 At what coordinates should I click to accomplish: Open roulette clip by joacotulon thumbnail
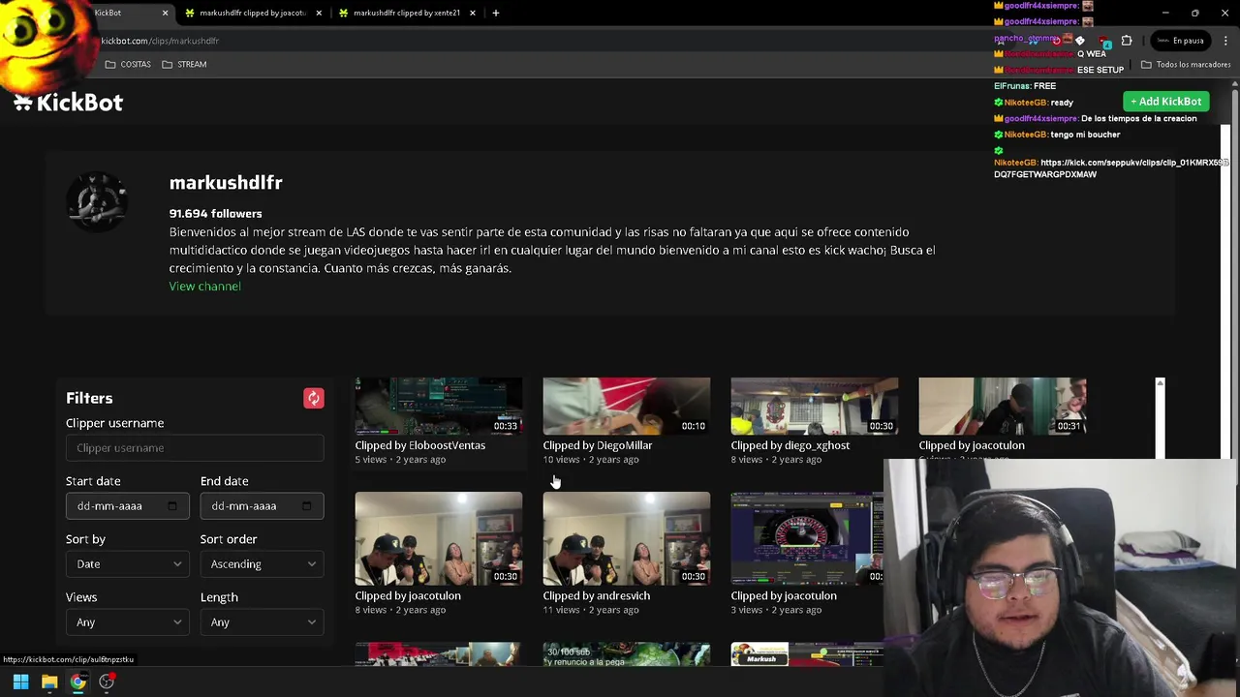[807, 538]
